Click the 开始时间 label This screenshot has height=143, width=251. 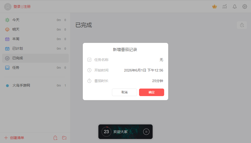[101, 70]
